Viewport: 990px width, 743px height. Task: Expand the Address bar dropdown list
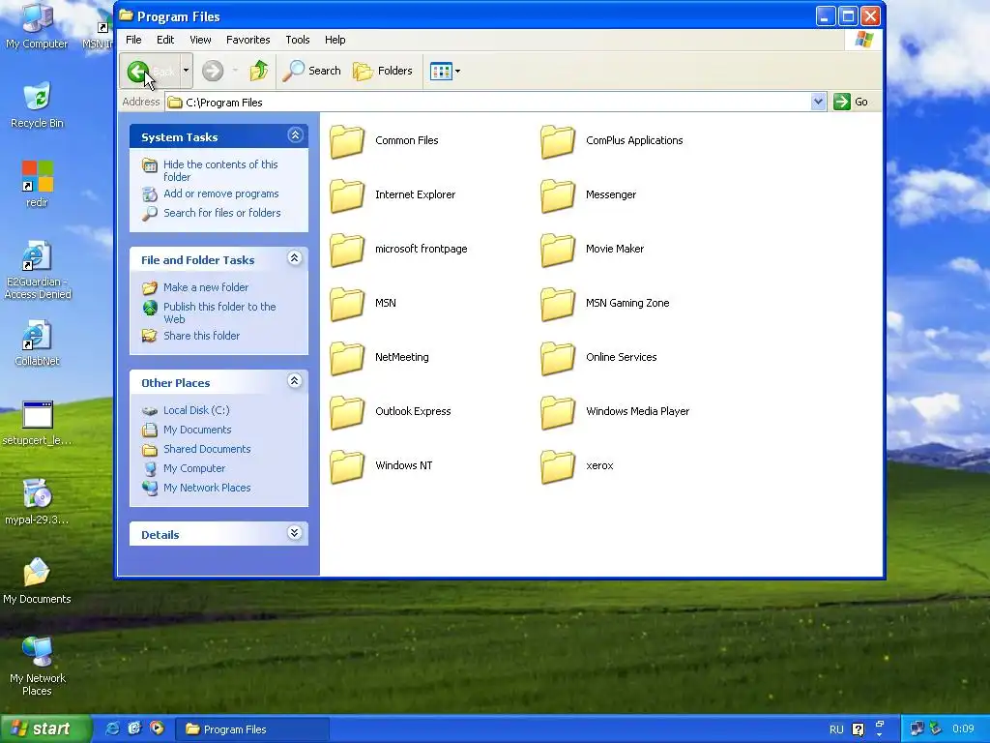tap(818, 102)
